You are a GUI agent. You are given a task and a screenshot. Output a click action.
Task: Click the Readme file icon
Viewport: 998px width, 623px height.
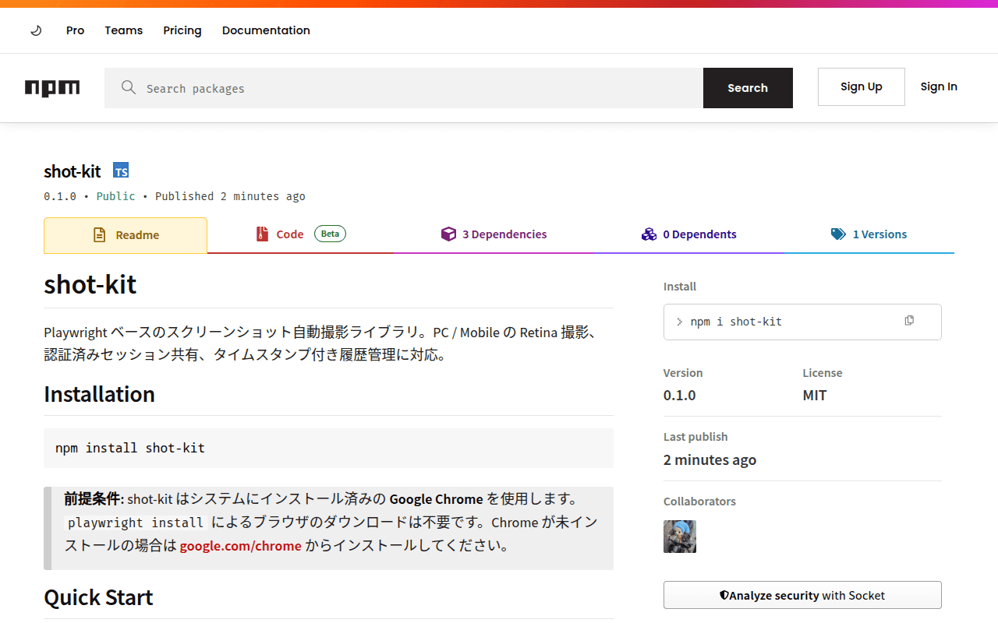[x=99, y=235]
